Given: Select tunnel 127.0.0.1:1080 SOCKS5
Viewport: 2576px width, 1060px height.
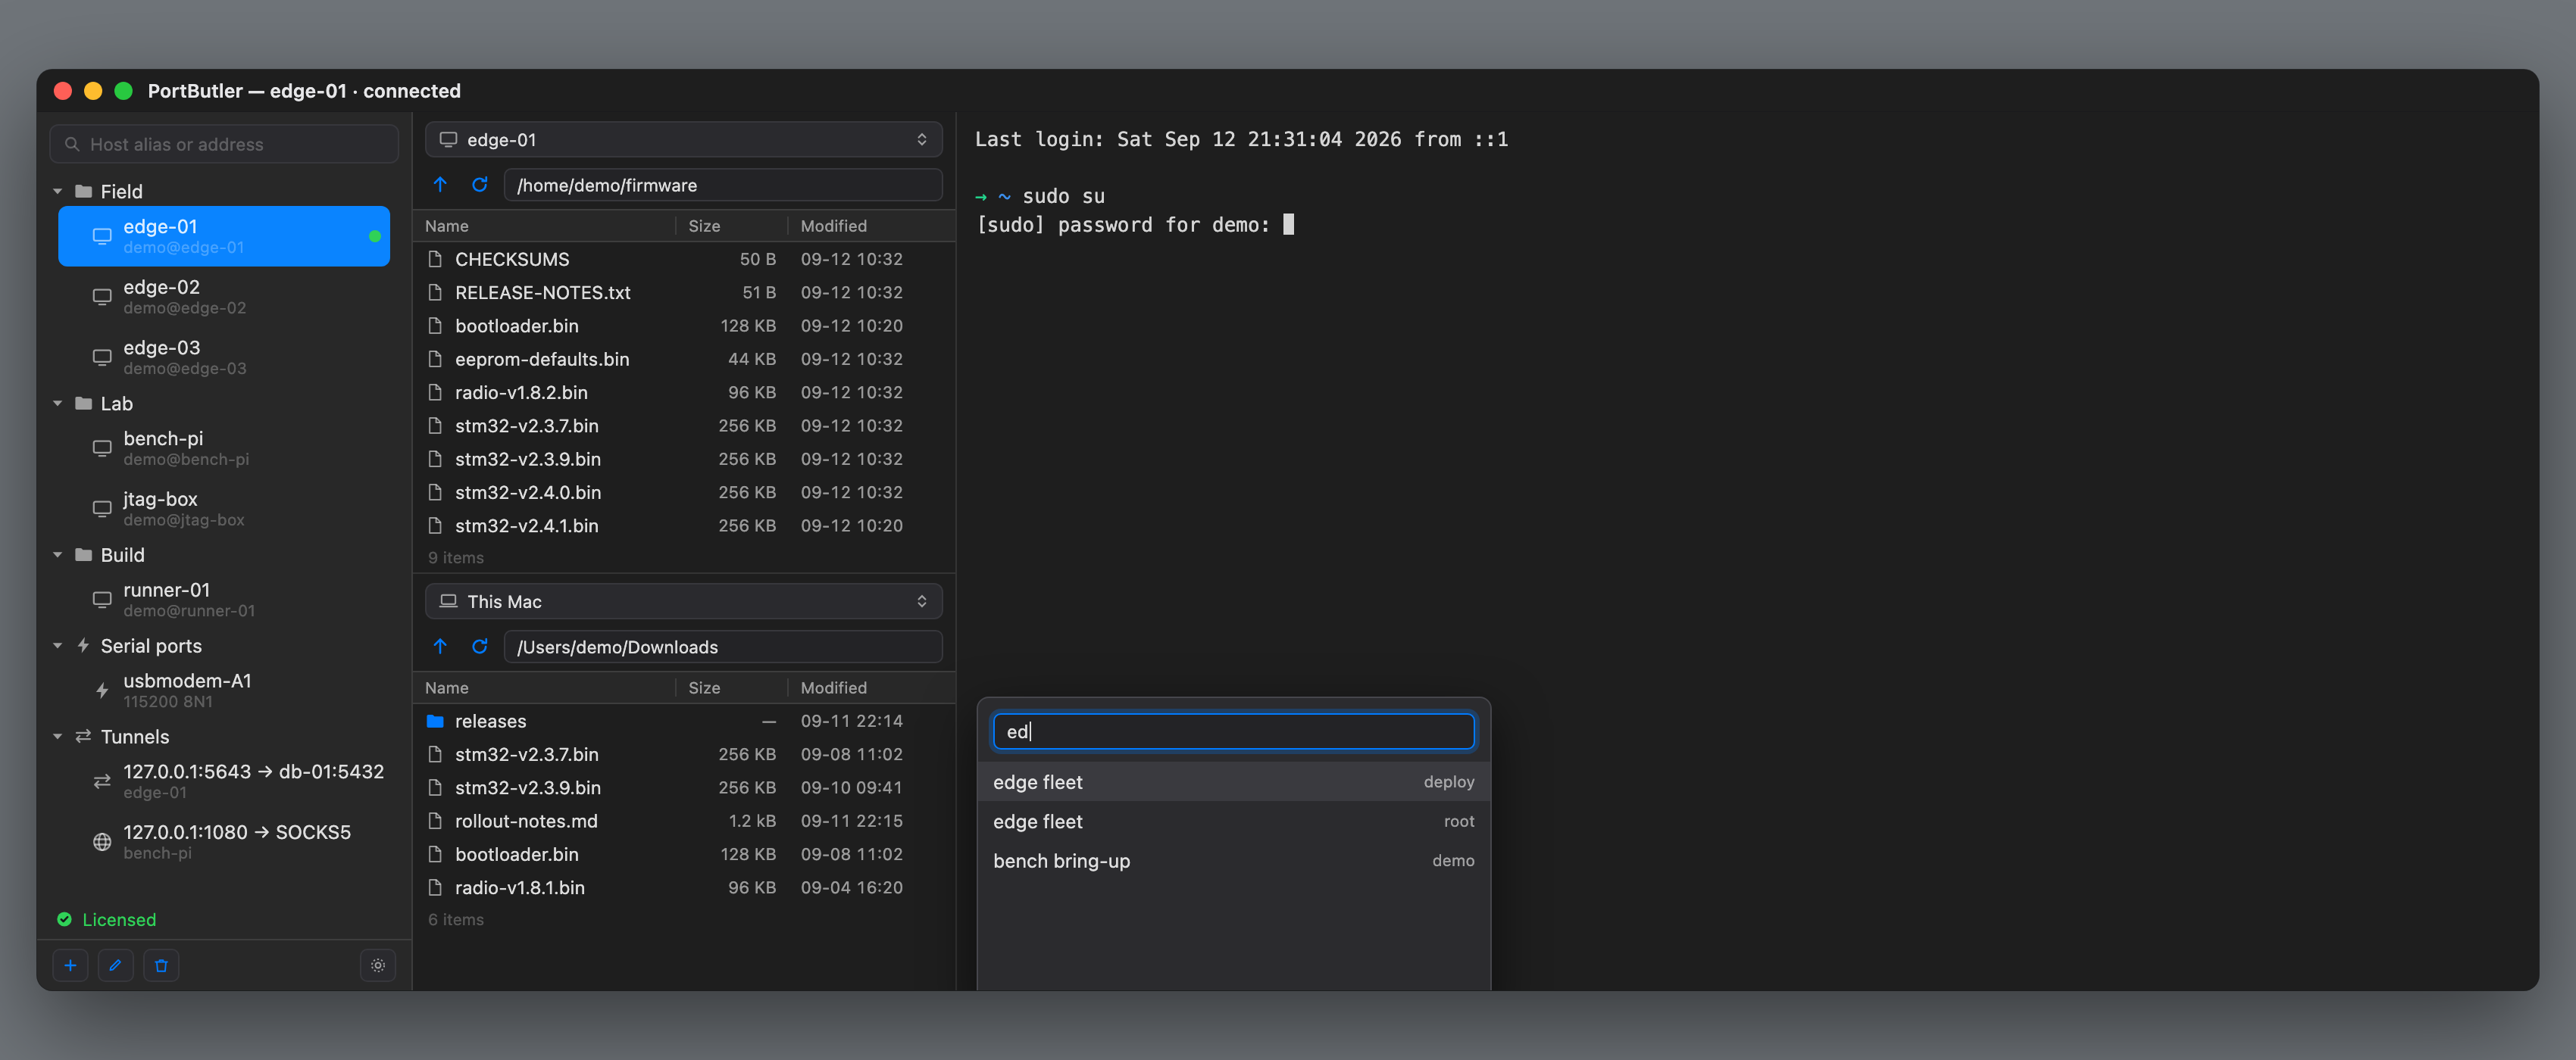Looking at the screenshot, I should tap(224, 842).
